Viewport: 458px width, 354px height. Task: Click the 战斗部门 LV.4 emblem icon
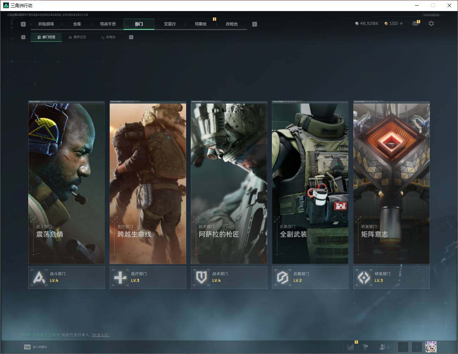[x=39, y=277]
